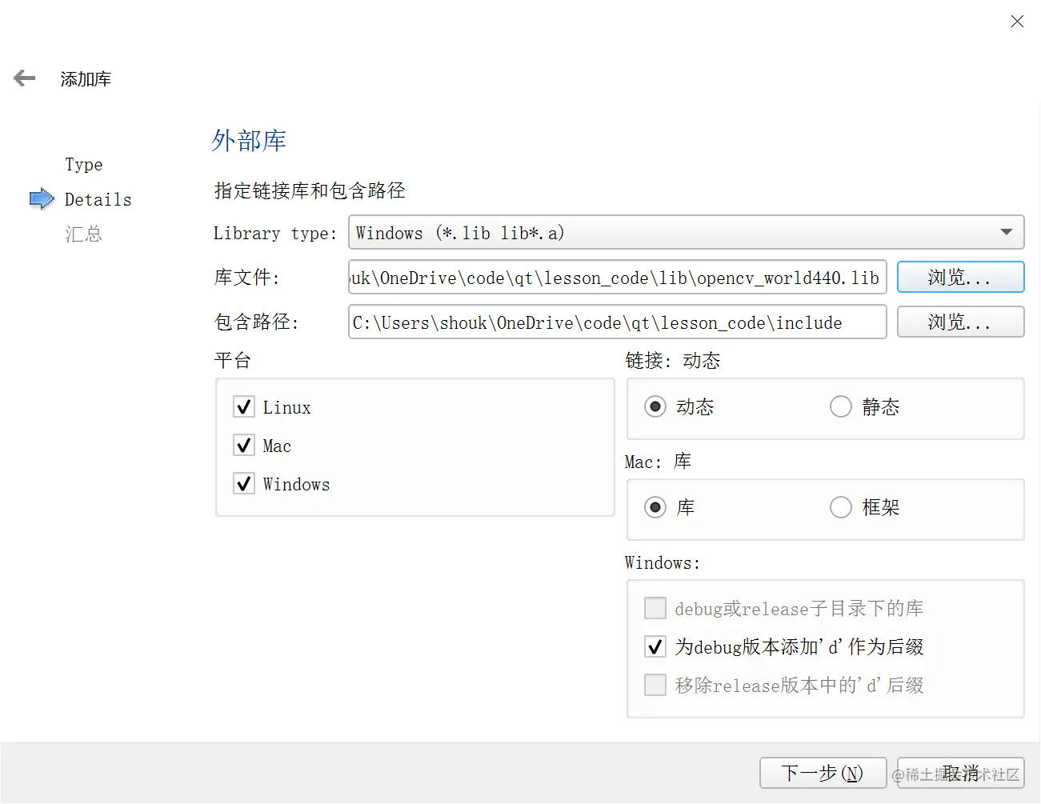Click the 添加库 title text
The height and width of the screenshot is (804, 1041).
(x=86, y=79)
